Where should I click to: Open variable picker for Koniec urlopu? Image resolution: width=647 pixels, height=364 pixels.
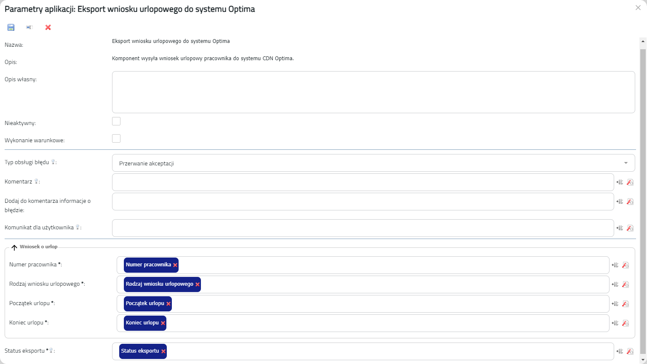615,323
